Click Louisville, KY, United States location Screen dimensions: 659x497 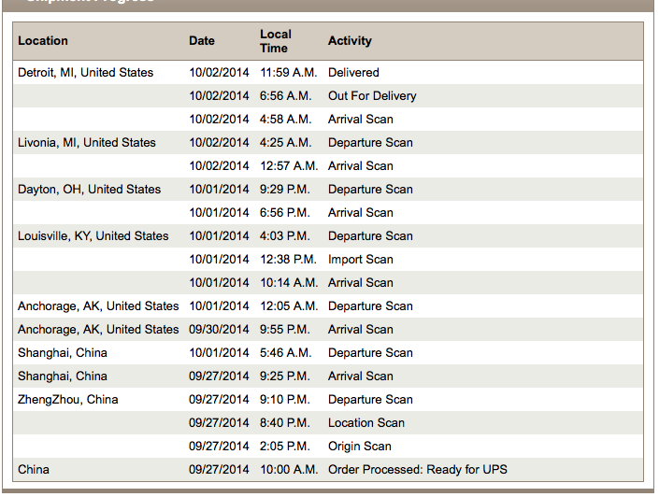pyautogui.click(x=93, y=235)
